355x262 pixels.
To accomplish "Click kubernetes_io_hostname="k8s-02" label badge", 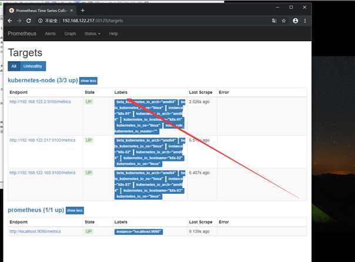I will [153, 158].
